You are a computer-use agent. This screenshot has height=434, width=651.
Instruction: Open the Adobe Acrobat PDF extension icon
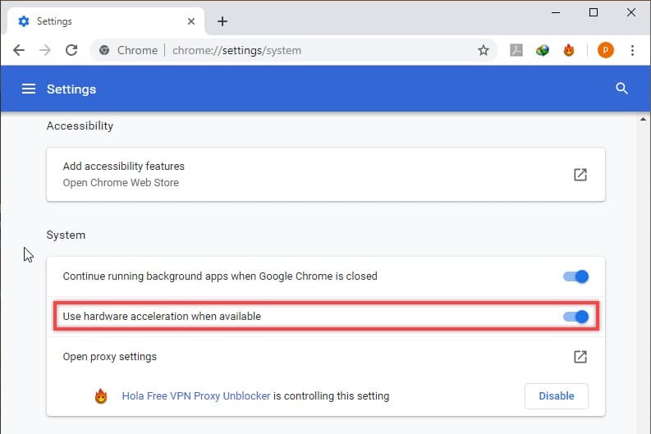516,50
